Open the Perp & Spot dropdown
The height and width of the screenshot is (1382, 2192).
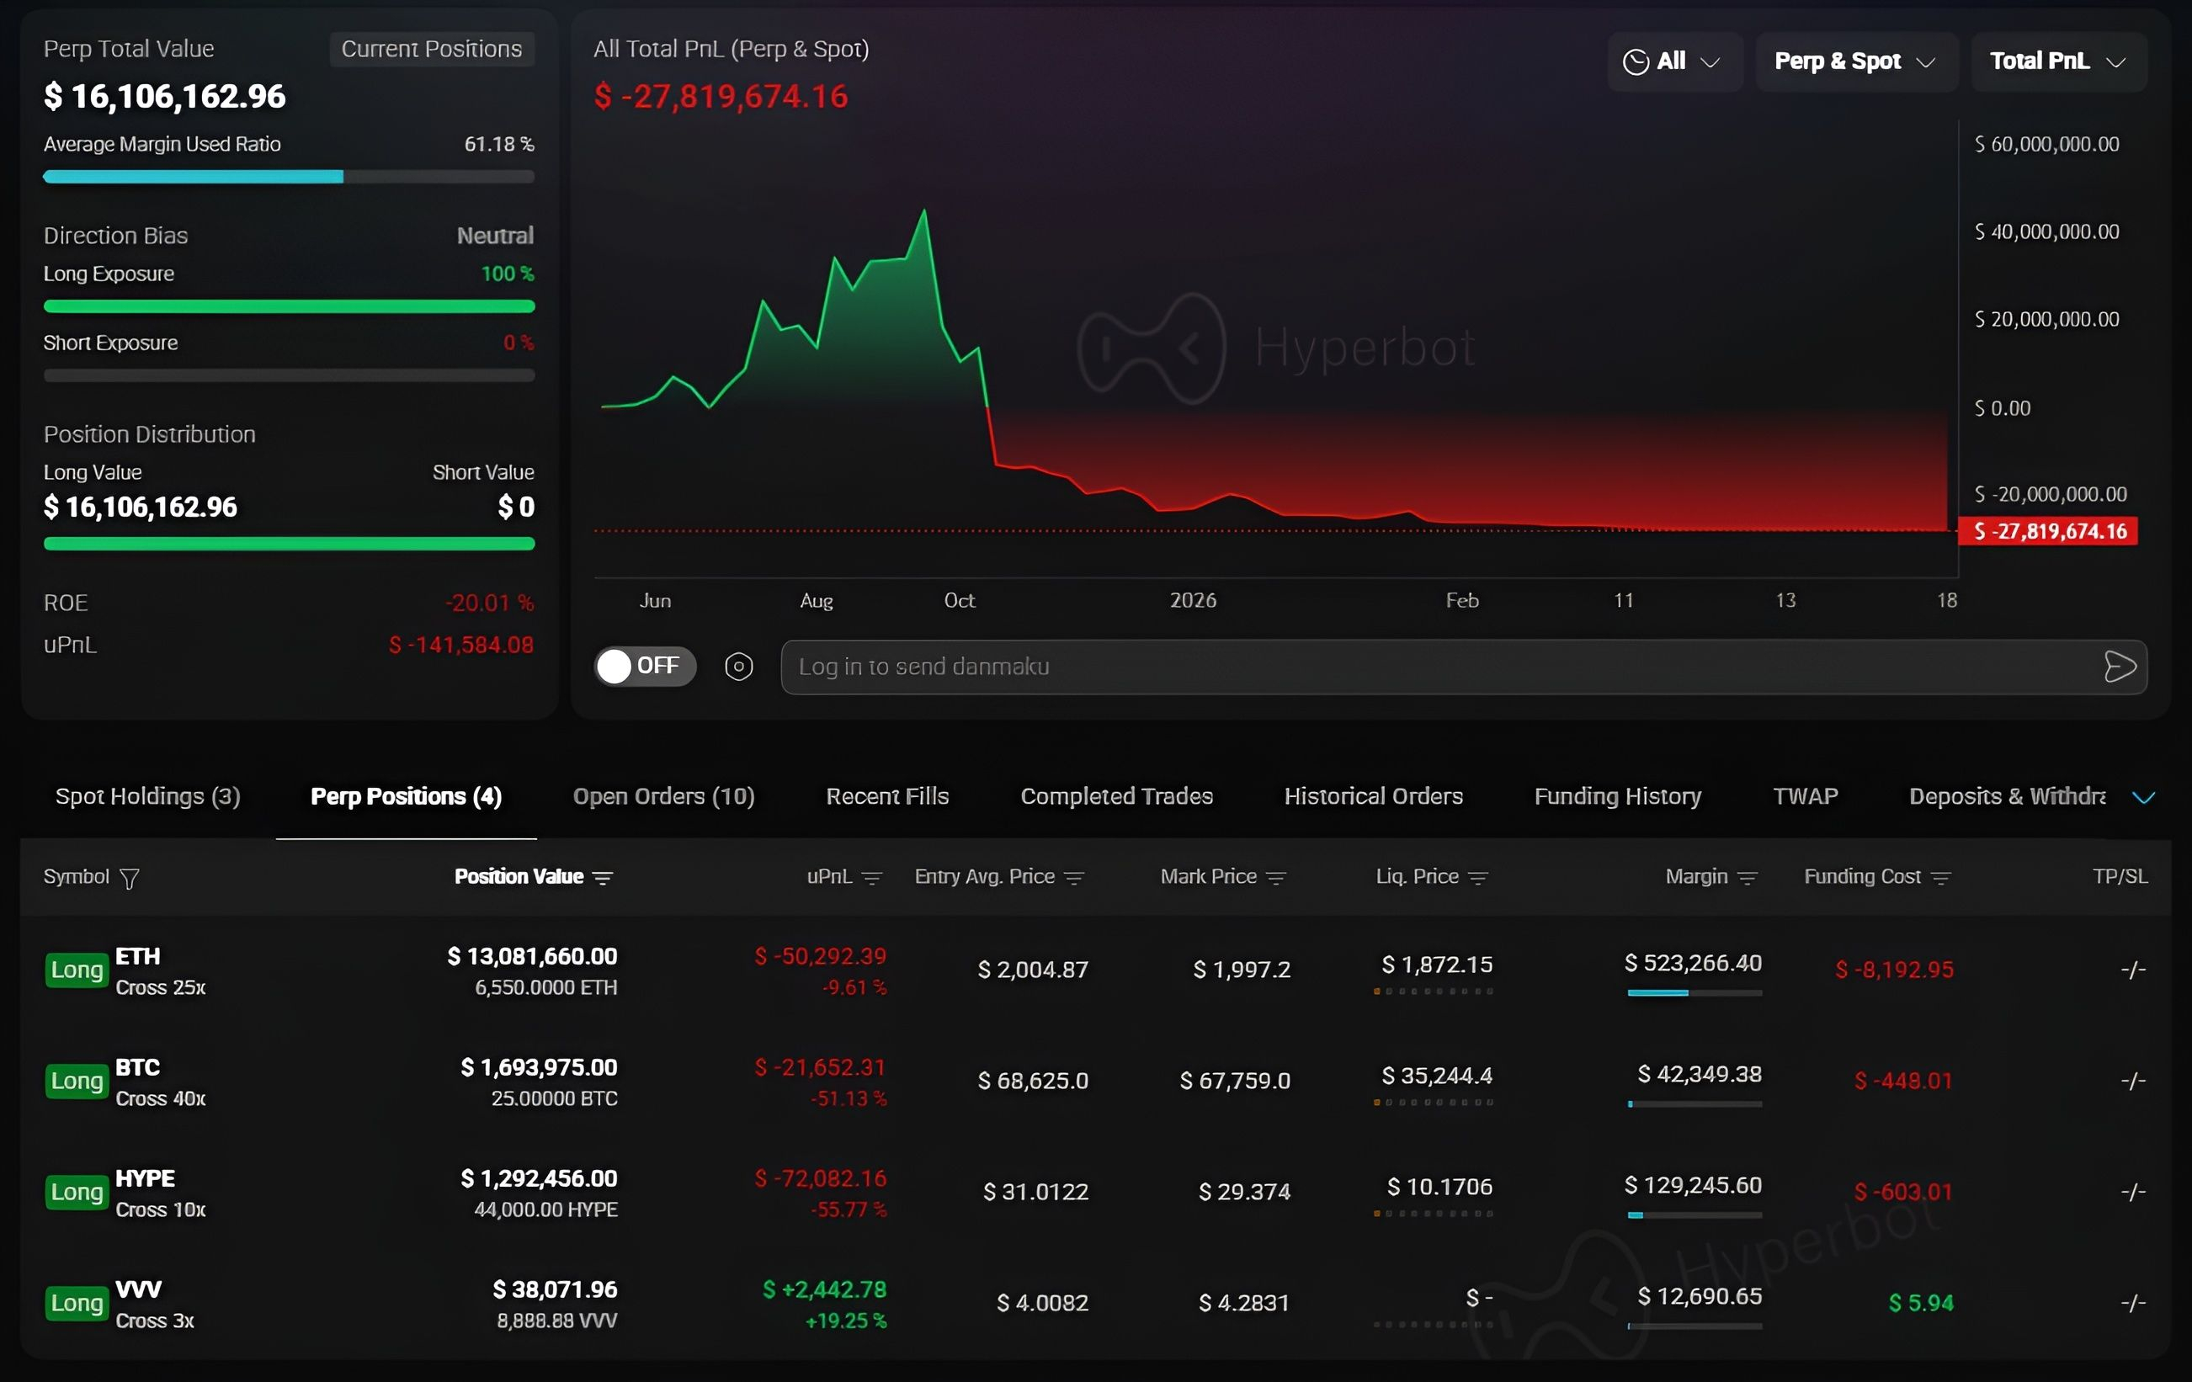pos(1856,62)
